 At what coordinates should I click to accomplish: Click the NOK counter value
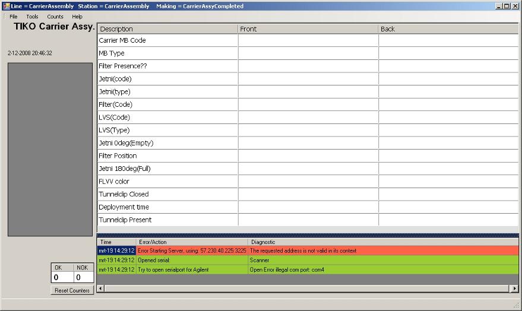[84, 277]
